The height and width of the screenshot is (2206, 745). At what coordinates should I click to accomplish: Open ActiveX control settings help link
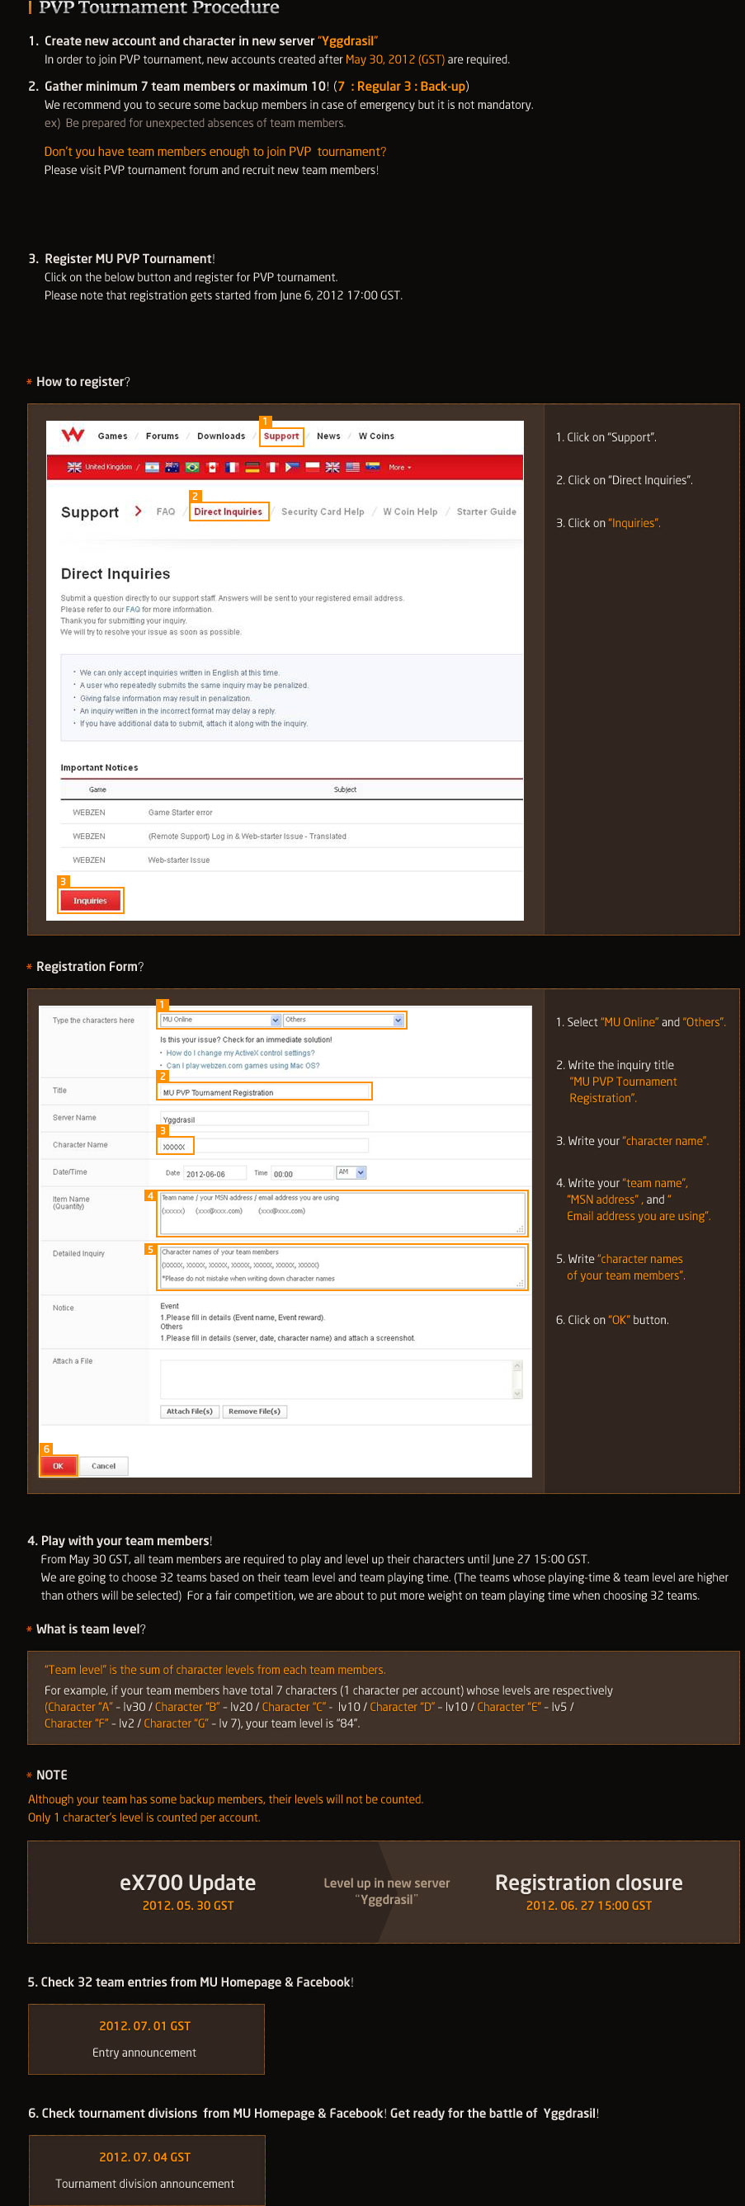[x=240, y=1054]
